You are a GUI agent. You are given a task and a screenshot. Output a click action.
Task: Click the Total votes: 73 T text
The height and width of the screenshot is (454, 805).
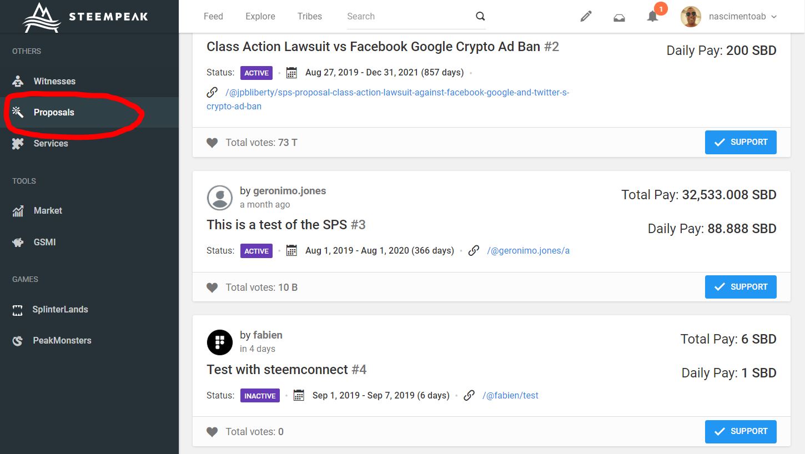tap(261, 143)
